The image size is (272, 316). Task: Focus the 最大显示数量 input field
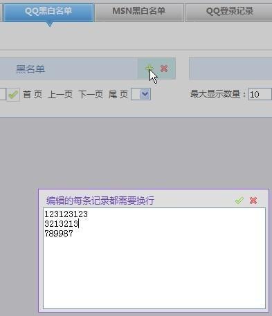[260, 94]
